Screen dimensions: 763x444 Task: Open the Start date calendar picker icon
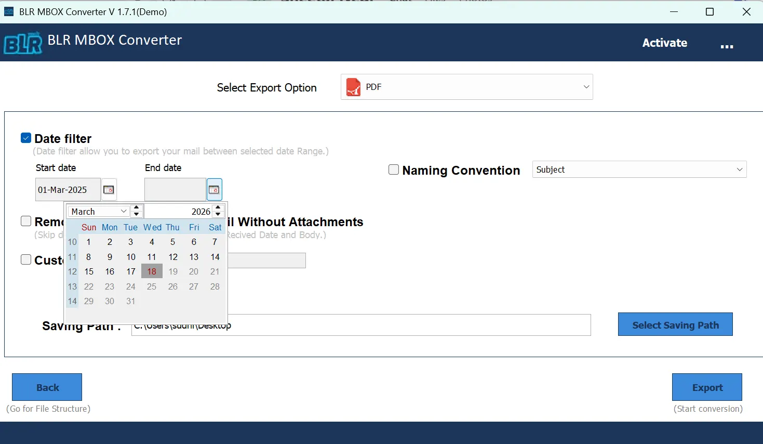click(x=109, y=190)
